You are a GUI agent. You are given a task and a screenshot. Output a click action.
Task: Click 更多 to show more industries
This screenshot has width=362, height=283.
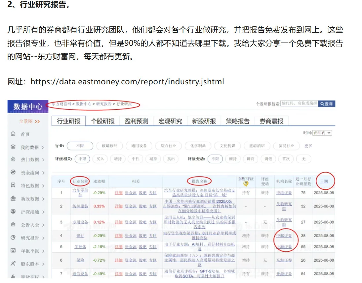pyautogui.click(x=308, y=146)
